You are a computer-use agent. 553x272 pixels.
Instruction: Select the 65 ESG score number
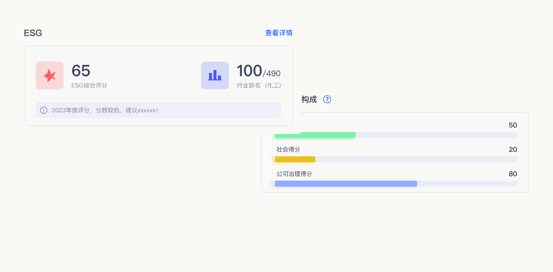click(x=81, y=70)
